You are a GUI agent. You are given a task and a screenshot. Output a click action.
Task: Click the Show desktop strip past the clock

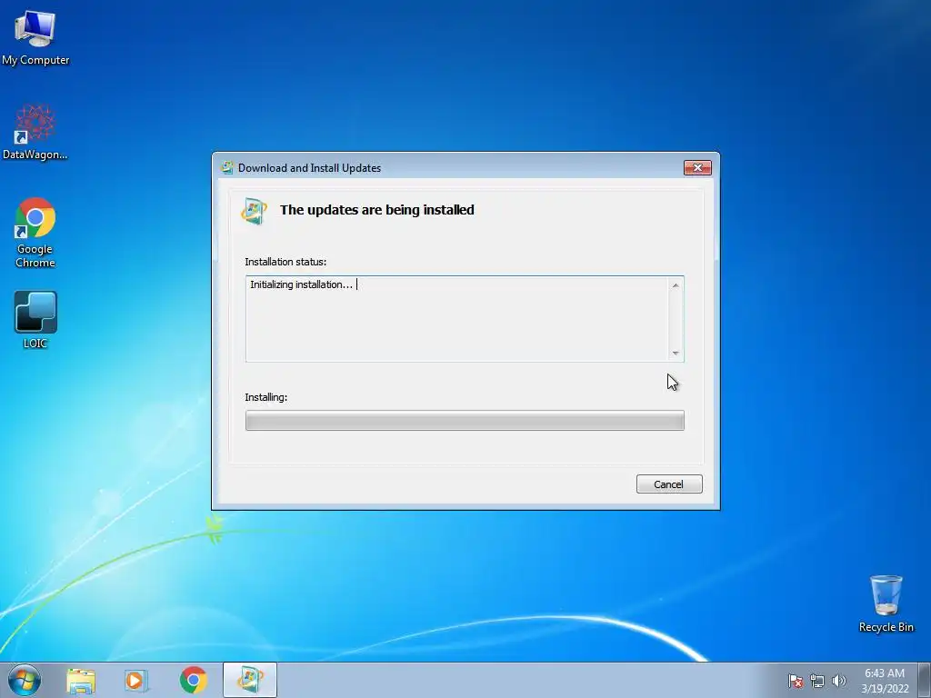tap(925, 680)
